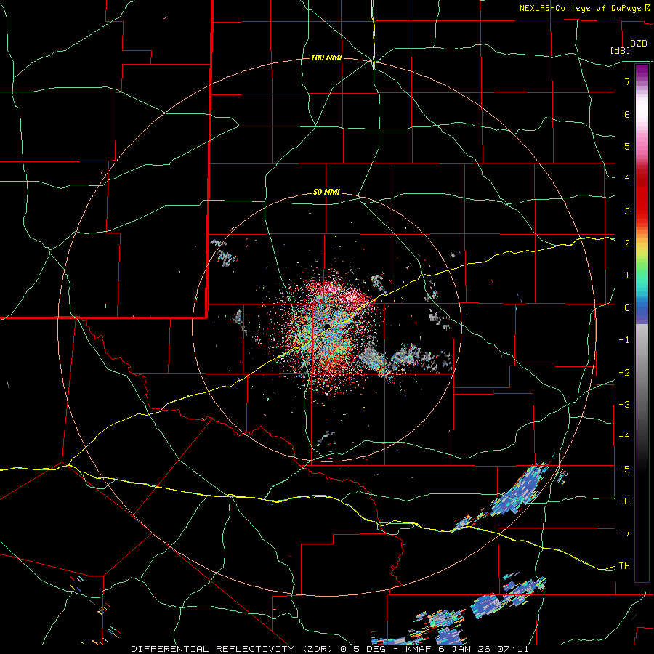Click the 2 value on color scale
654x654 pixels.
pyautogui.click(x=627, y=243)
